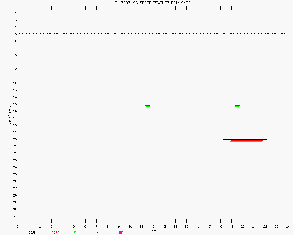Select the red COR2 legend label
Image resolution: width=293 pixels, height=235 pixels.
pos(55,233)
